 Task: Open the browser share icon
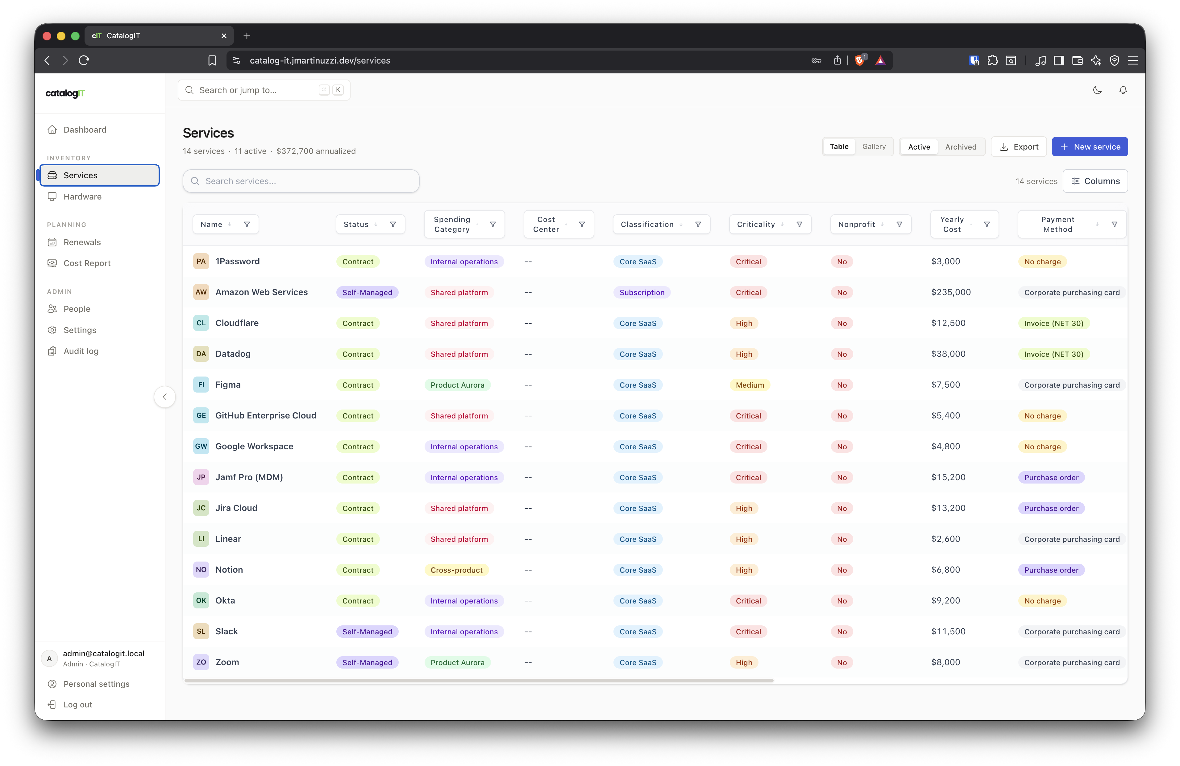pyautogui.click(x=837, y=60)
